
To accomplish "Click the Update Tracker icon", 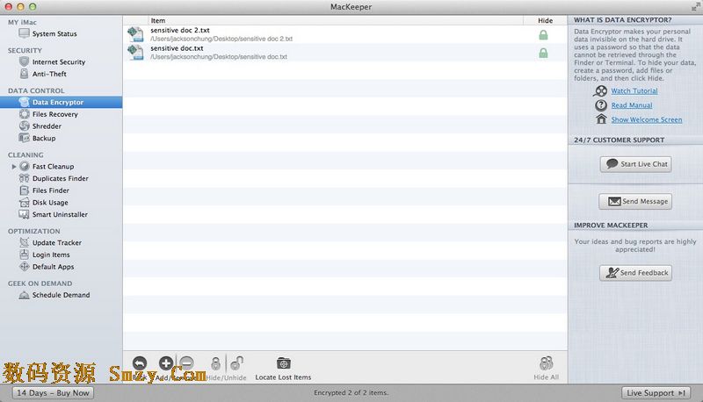I will coord(25,242).
